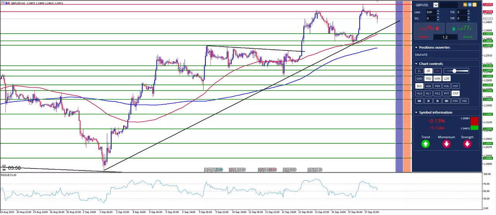Collapse the Positions ouvertes section
Image resolution: width=496 pixels, height=215 pixels.
coord(416,47)
